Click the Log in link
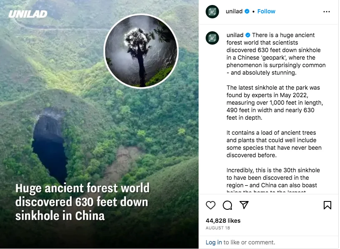The image size is (340, 249). 214,242
